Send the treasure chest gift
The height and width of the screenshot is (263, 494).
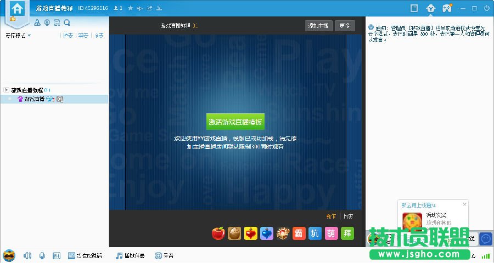point(283,233)
